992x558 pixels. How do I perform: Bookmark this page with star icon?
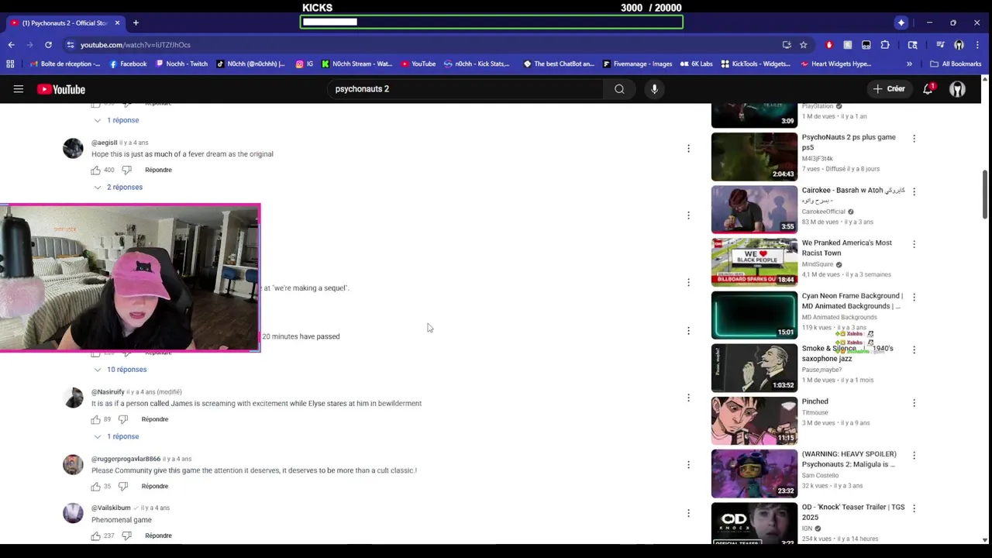pos(804,45)
